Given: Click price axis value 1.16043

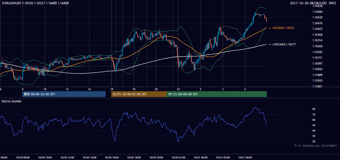Looking at the screenshot, I should coord(318,69).
